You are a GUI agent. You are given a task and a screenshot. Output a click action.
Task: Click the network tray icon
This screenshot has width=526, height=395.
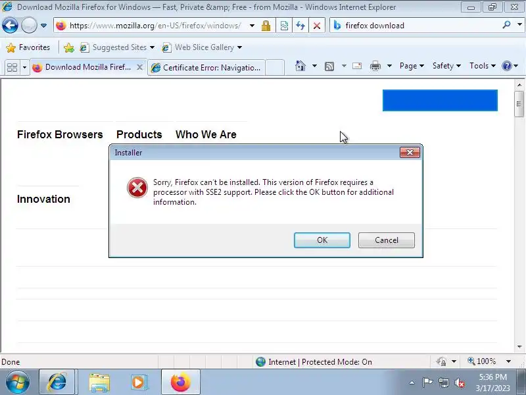[444, 382]
